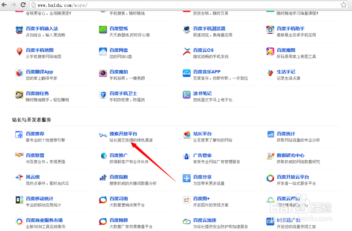This screenshot has width=352, height=231.
Task: Click the 广告管家 icon
Action: (187, 156)
